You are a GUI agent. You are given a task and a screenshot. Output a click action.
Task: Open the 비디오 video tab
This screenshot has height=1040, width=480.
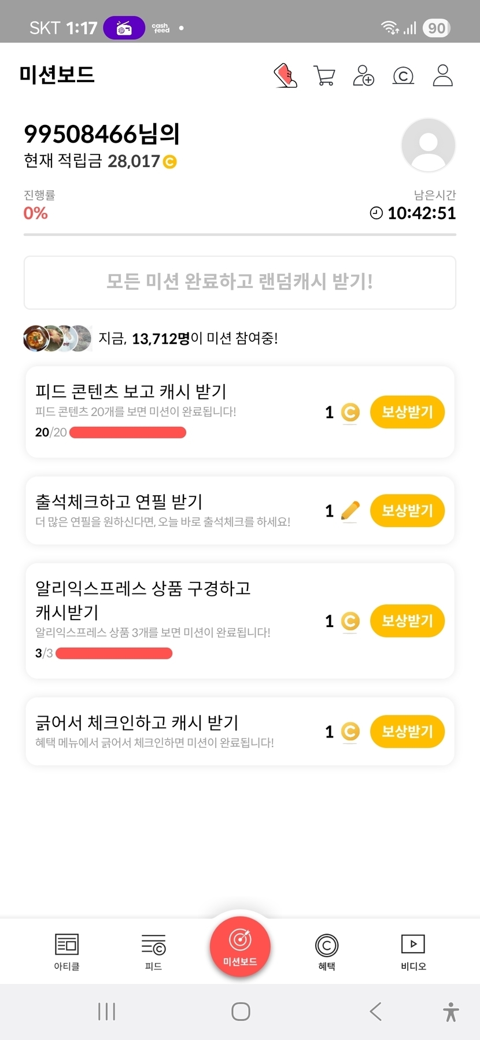pyautogui.click(x=413, y=952)
